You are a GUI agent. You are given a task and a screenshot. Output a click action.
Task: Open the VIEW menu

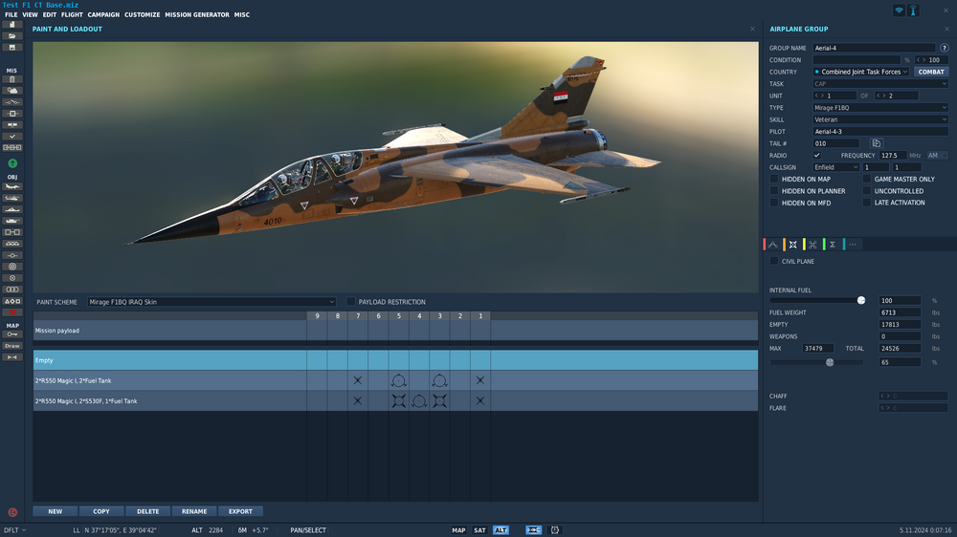30,14
